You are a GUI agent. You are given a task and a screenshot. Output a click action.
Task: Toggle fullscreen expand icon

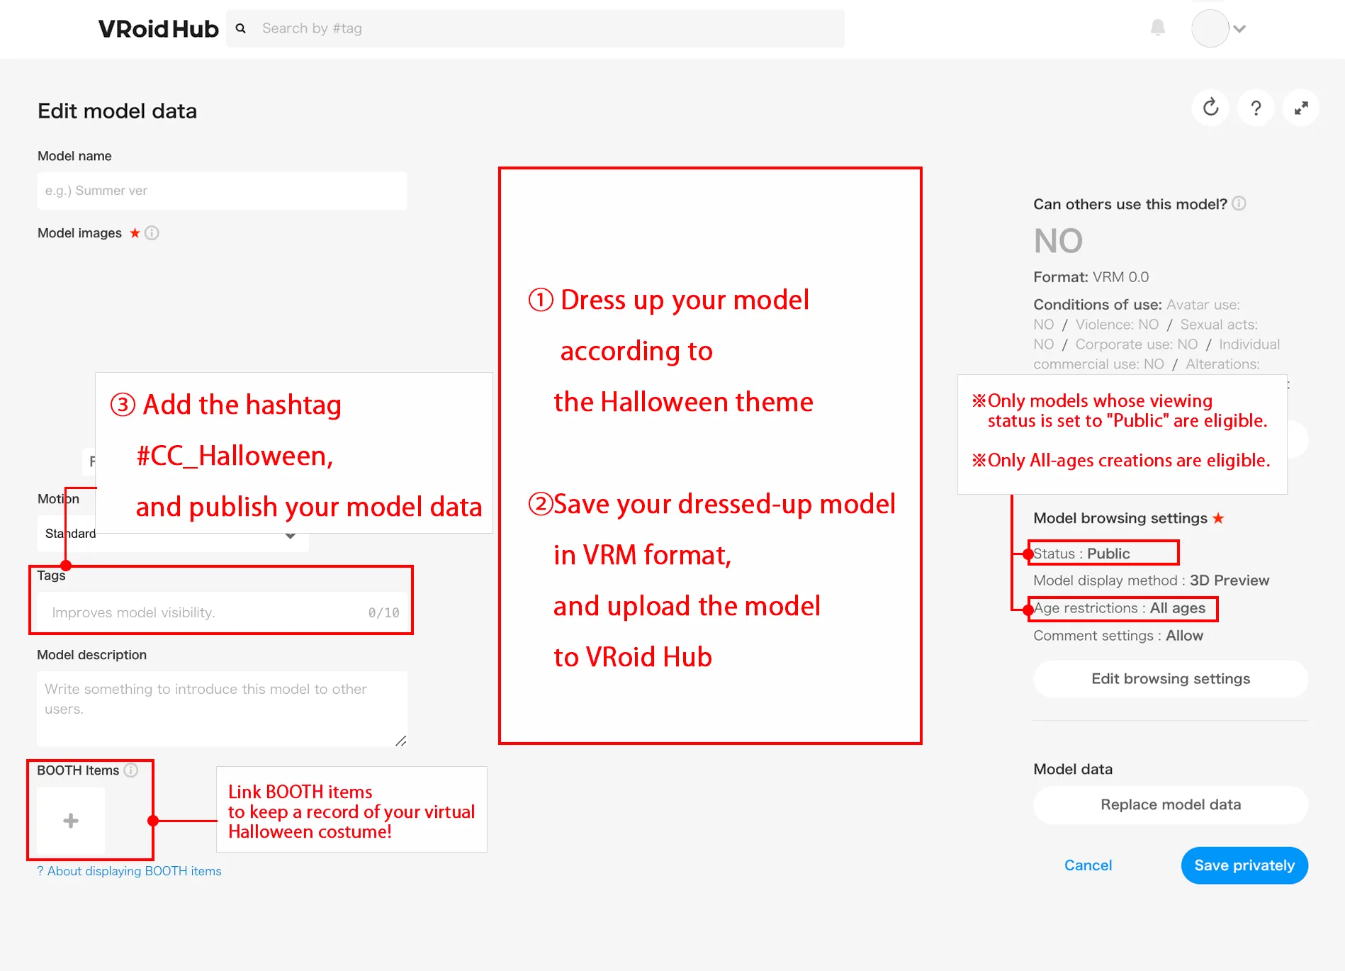pos(1301,108)
